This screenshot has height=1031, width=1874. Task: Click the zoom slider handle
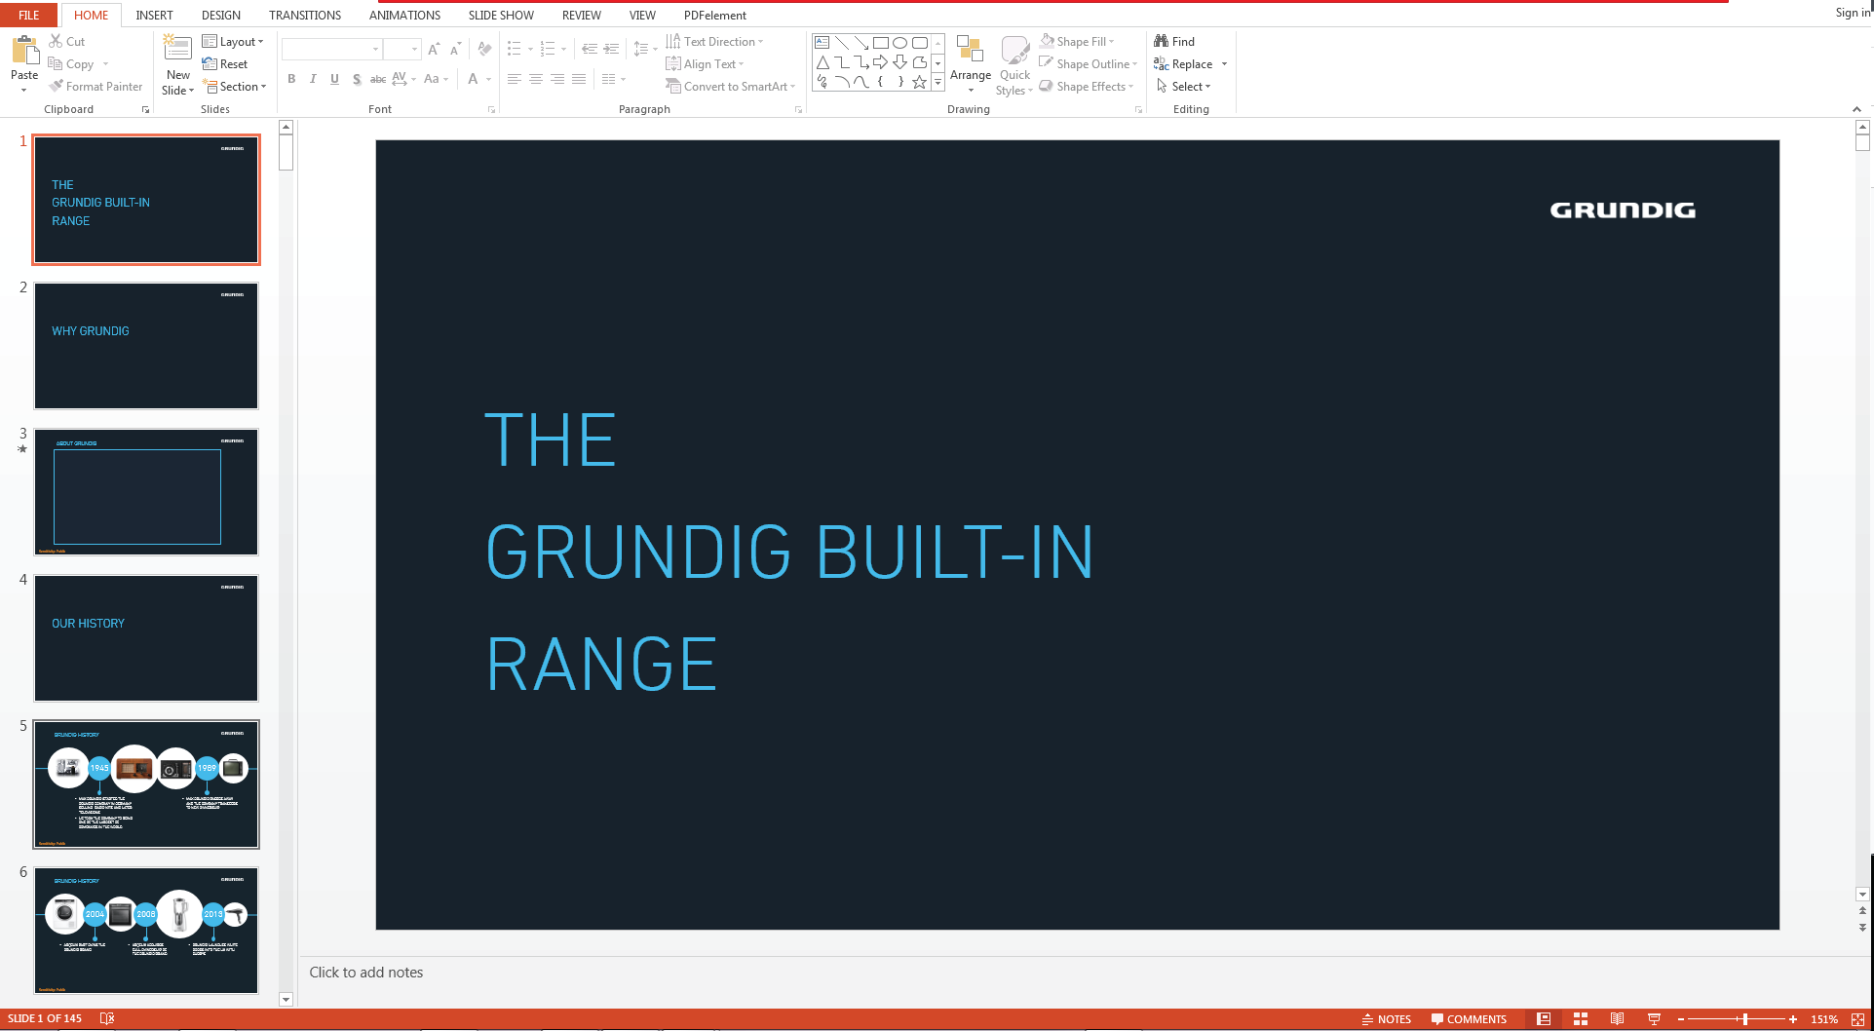(1744, 1019)
